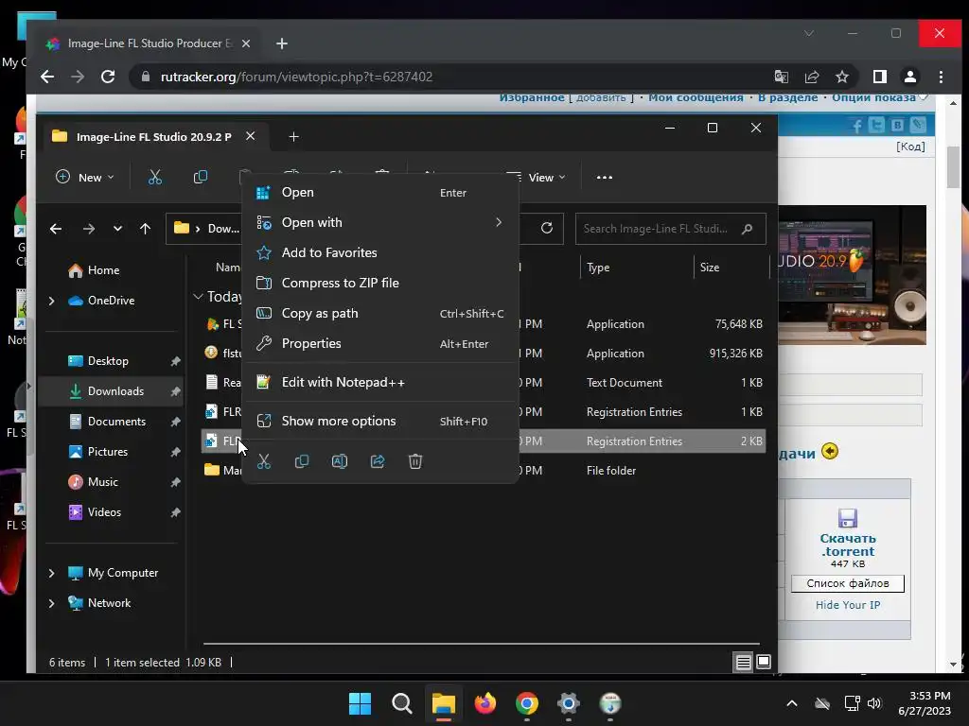Open the View dropdown in Explorer
The width and height of the screenshot is (969, 726).
click(x=536, y=177)
